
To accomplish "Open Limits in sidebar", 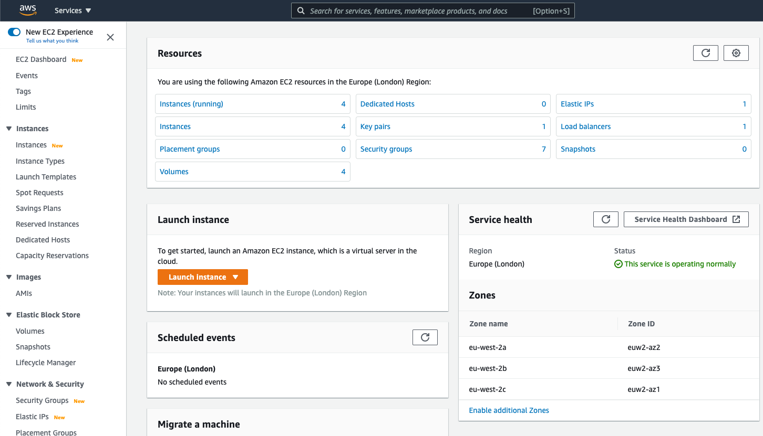I will [x=26, y=107].
